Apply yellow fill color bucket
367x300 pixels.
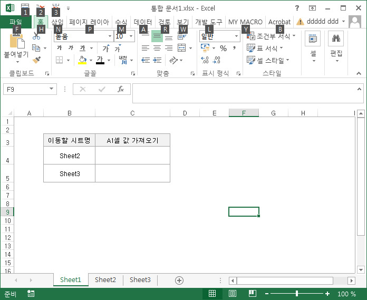pyautogui.click(x=82, y=60)
